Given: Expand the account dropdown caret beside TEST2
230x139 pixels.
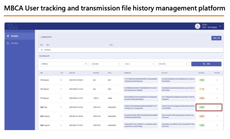Looking at the screenshot, I should click(220, 26).
